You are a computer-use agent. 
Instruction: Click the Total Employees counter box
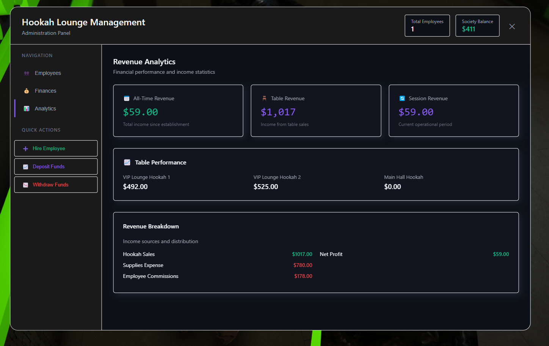(427, 26)
